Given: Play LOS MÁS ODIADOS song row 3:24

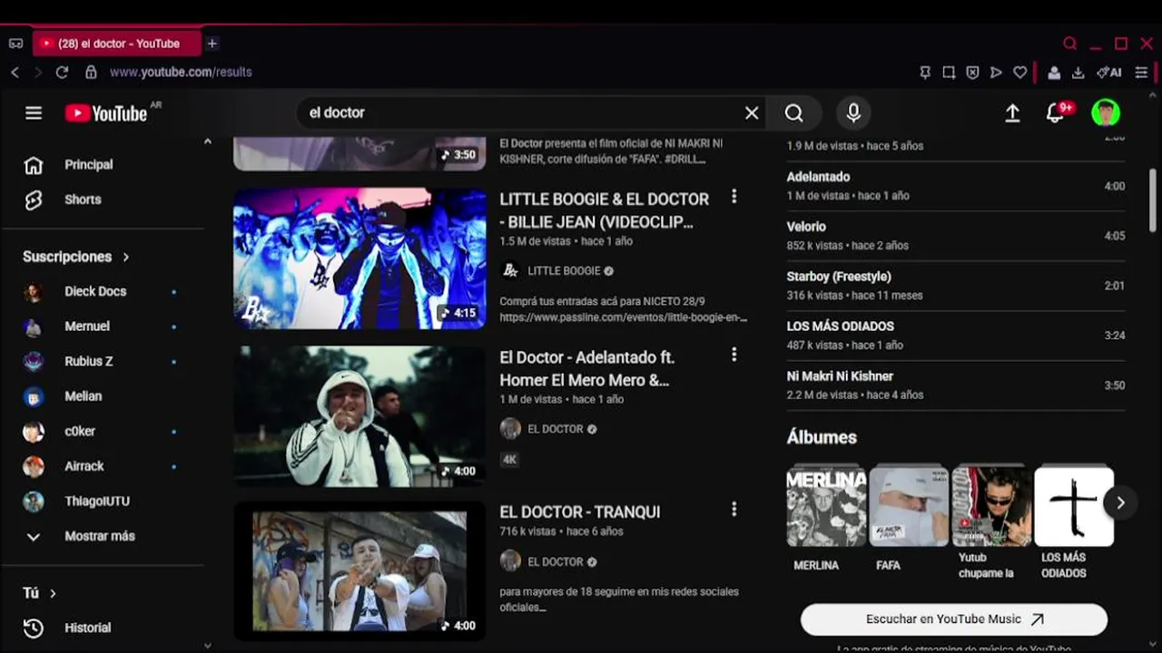Looking at the screenshot, I should [956, 336].
